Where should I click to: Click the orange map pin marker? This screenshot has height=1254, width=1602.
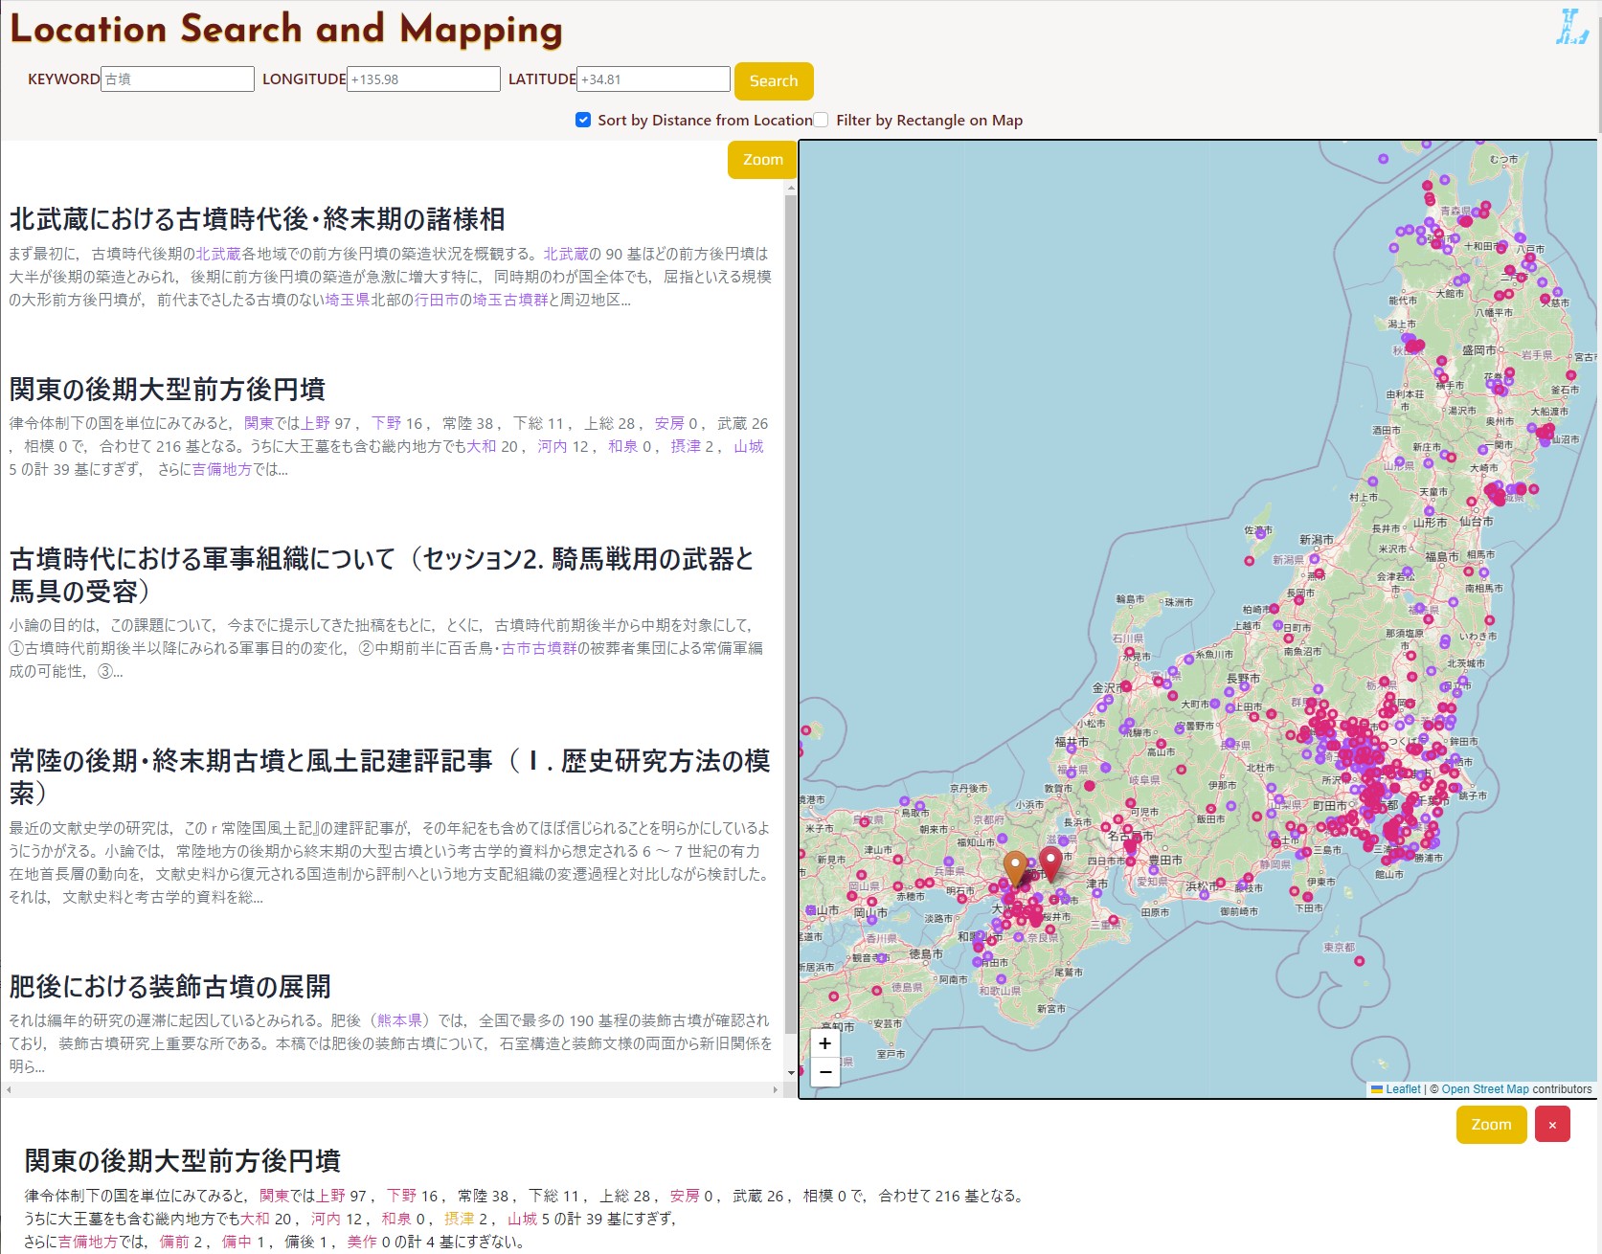[x=1015, y=869]
